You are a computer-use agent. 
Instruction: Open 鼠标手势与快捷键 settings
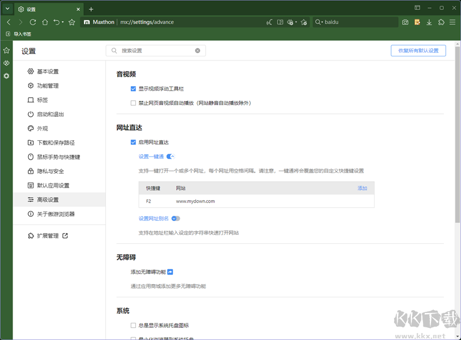59,157
